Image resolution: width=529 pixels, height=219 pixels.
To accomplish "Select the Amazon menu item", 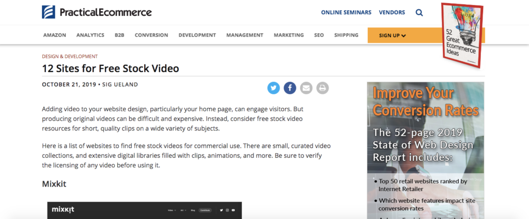I will click(x=55, y=35).
